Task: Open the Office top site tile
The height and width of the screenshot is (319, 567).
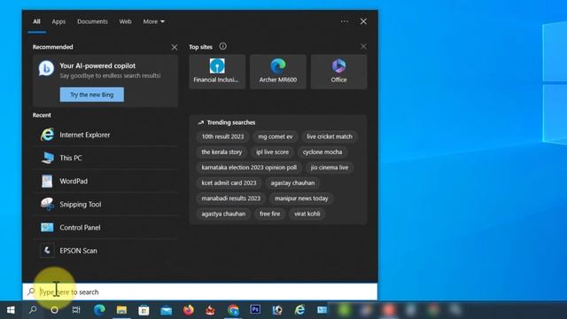Action: pyautogui.click(x=338, y=72)
